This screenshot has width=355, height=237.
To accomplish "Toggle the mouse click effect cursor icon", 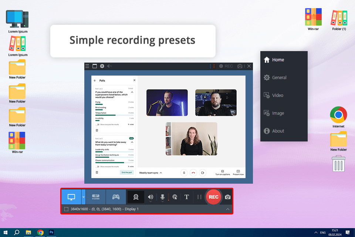I will point(175,197).
